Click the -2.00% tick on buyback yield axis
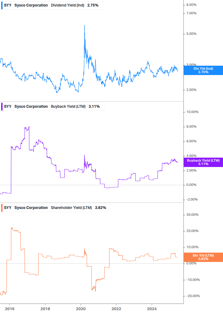The height and width of the screenshot is (313, 223). (192, 199)
